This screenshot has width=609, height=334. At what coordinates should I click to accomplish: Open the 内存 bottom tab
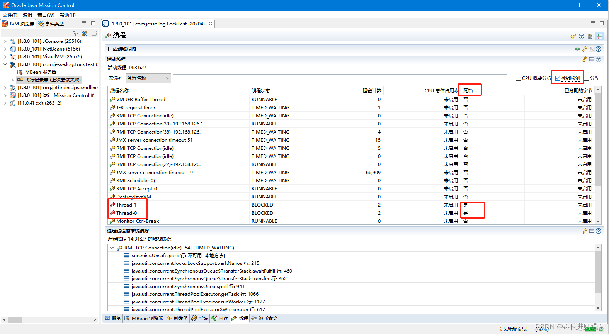pyautogui.click(x=220, y=319)
